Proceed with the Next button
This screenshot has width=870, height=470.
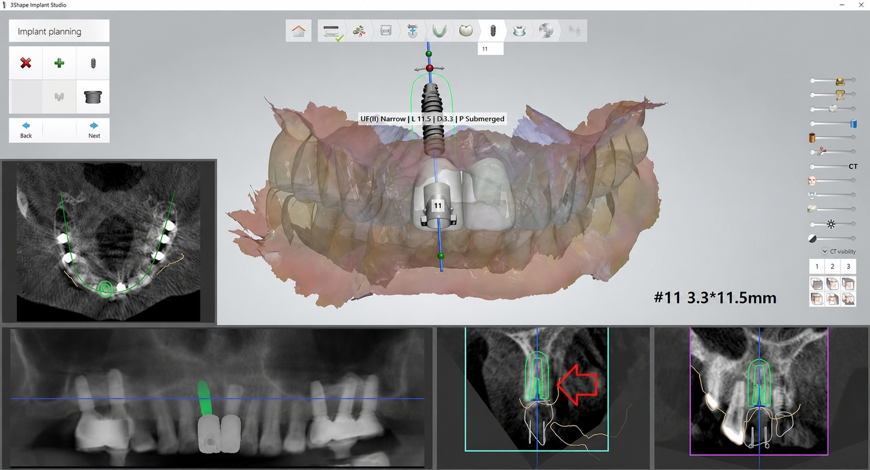(x=94, y=130)
